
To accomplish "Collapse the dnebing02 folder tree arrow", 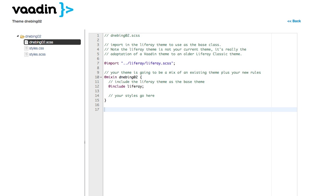I will click(x=18, y=36).
